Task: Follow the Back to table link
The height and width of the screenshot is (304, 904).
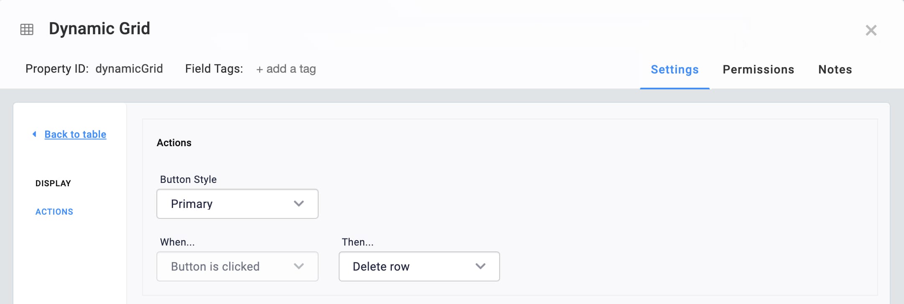Action: pos(75,134)
